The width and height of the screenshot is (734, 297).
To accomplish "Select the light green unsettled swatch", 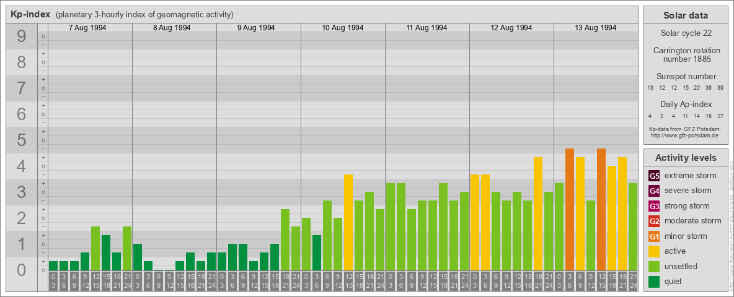I will pos(654,266).
